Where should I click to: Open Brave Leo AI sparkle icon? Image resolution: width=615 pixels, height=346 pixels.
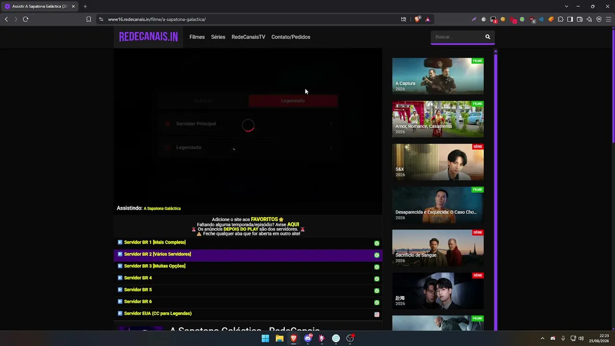[x=589, y=19]
